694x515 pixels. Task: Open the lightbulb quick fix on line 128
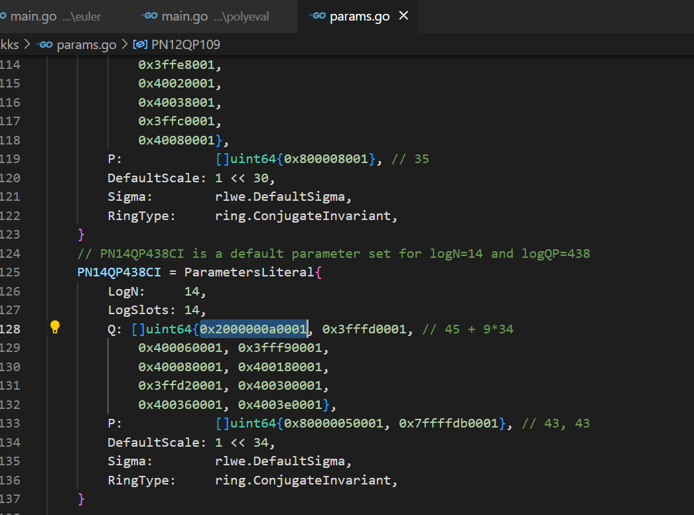pyautogui.click(x=55, y=327)
